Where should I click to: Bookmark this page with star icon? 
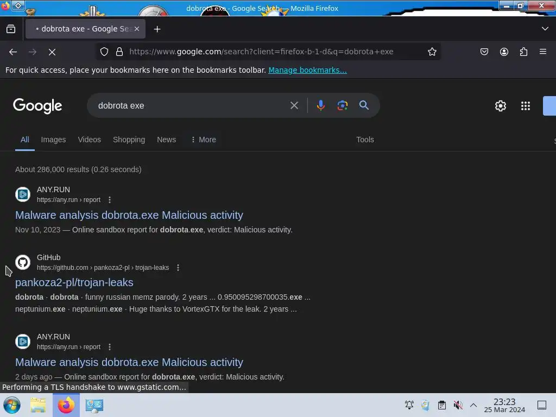pos(432,52)
